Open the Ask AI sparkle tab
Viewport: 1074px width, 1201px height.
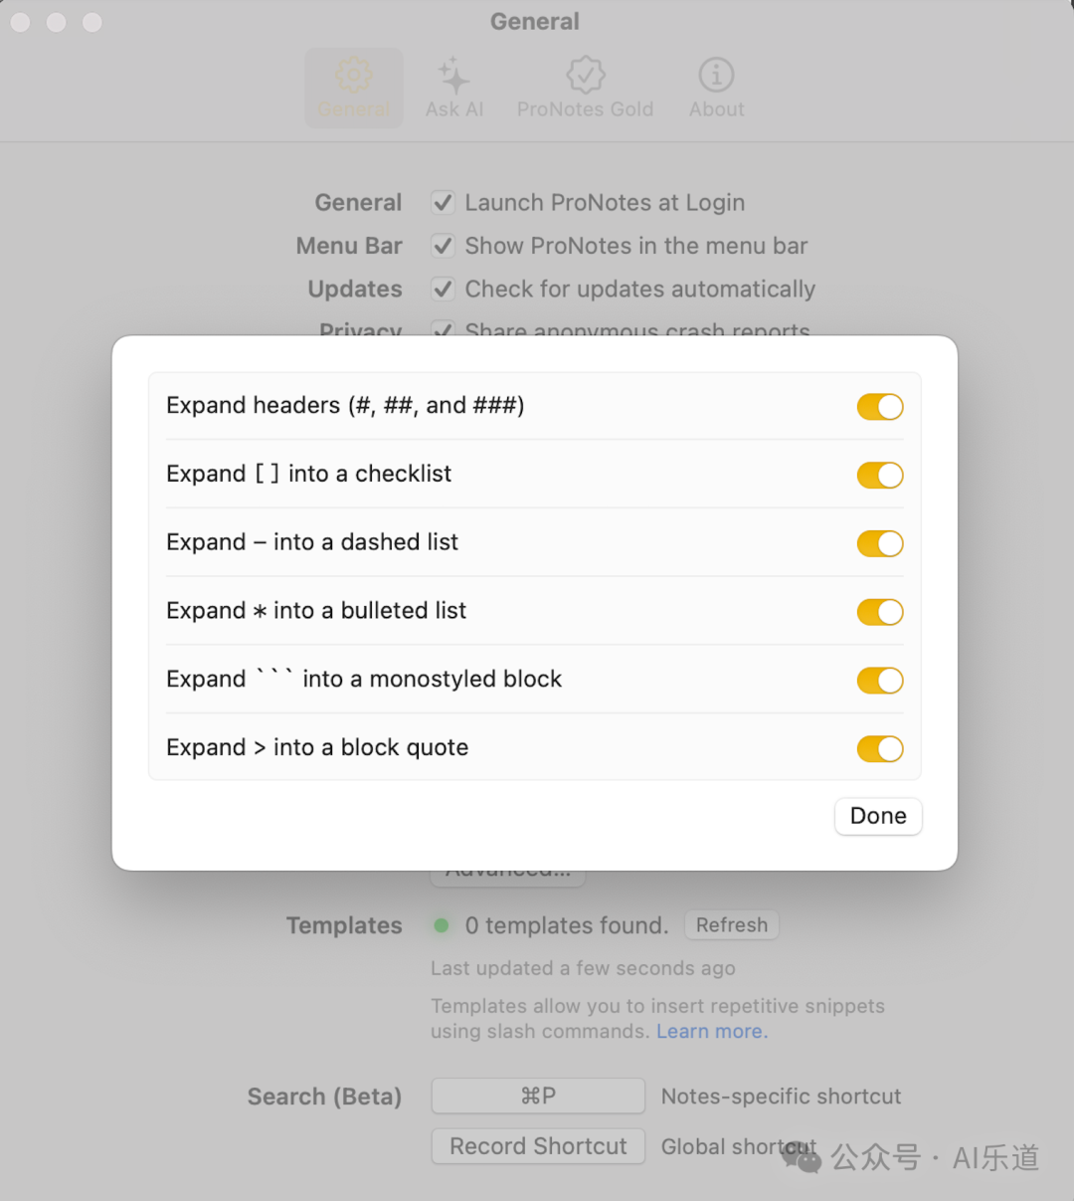(454, 88)
